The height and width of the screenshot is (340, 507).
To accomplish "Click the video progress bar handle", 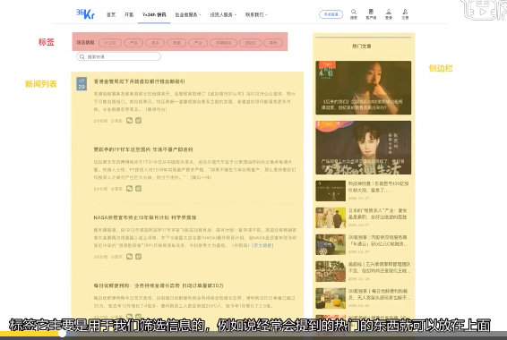I will pos(63,334).
